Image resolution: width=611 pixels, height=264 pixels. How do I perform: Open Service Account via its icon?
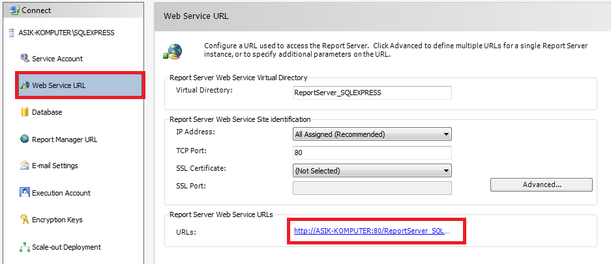[25, 59]
